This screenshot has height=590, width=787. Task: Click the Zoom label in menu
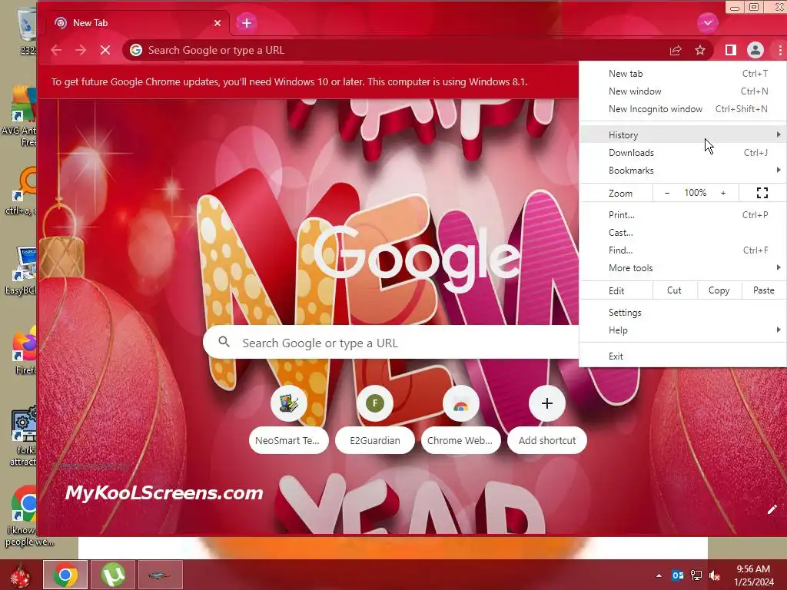tap(620, 193)
